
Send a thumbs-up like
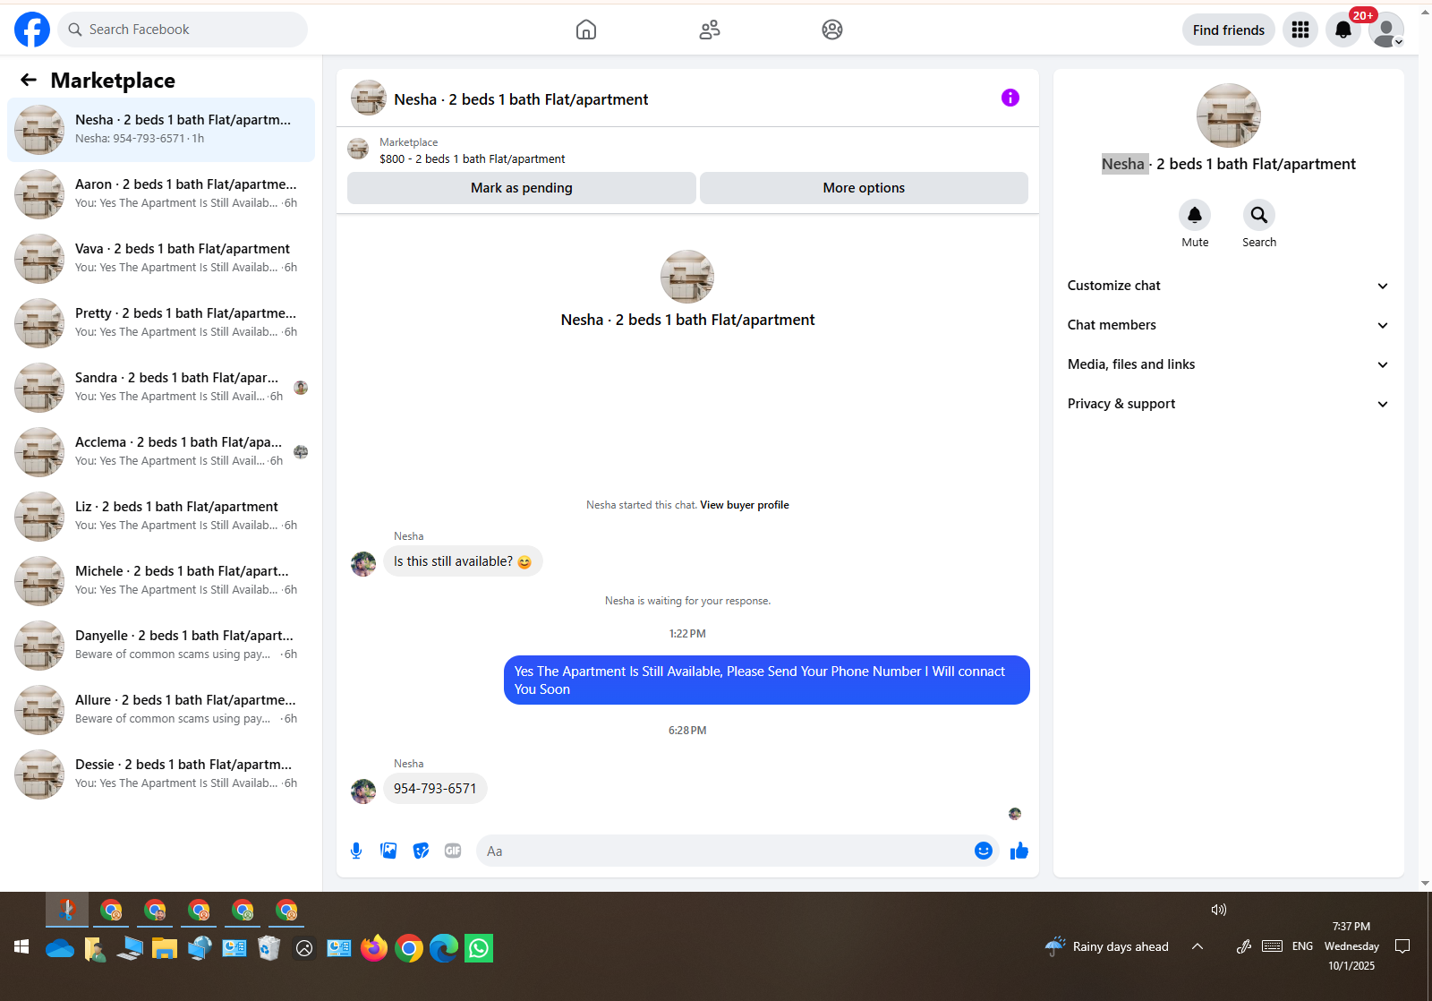(1019, 851)
